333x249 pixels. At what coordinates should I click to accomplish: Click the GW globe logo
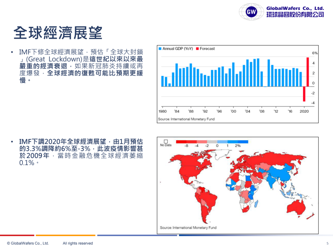(x=251, y=12)
